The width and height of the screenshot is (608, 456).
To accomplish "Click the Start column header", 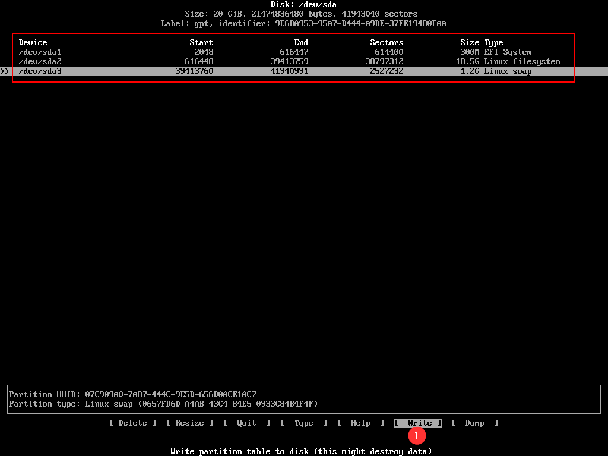I will [x=201, y=42].
